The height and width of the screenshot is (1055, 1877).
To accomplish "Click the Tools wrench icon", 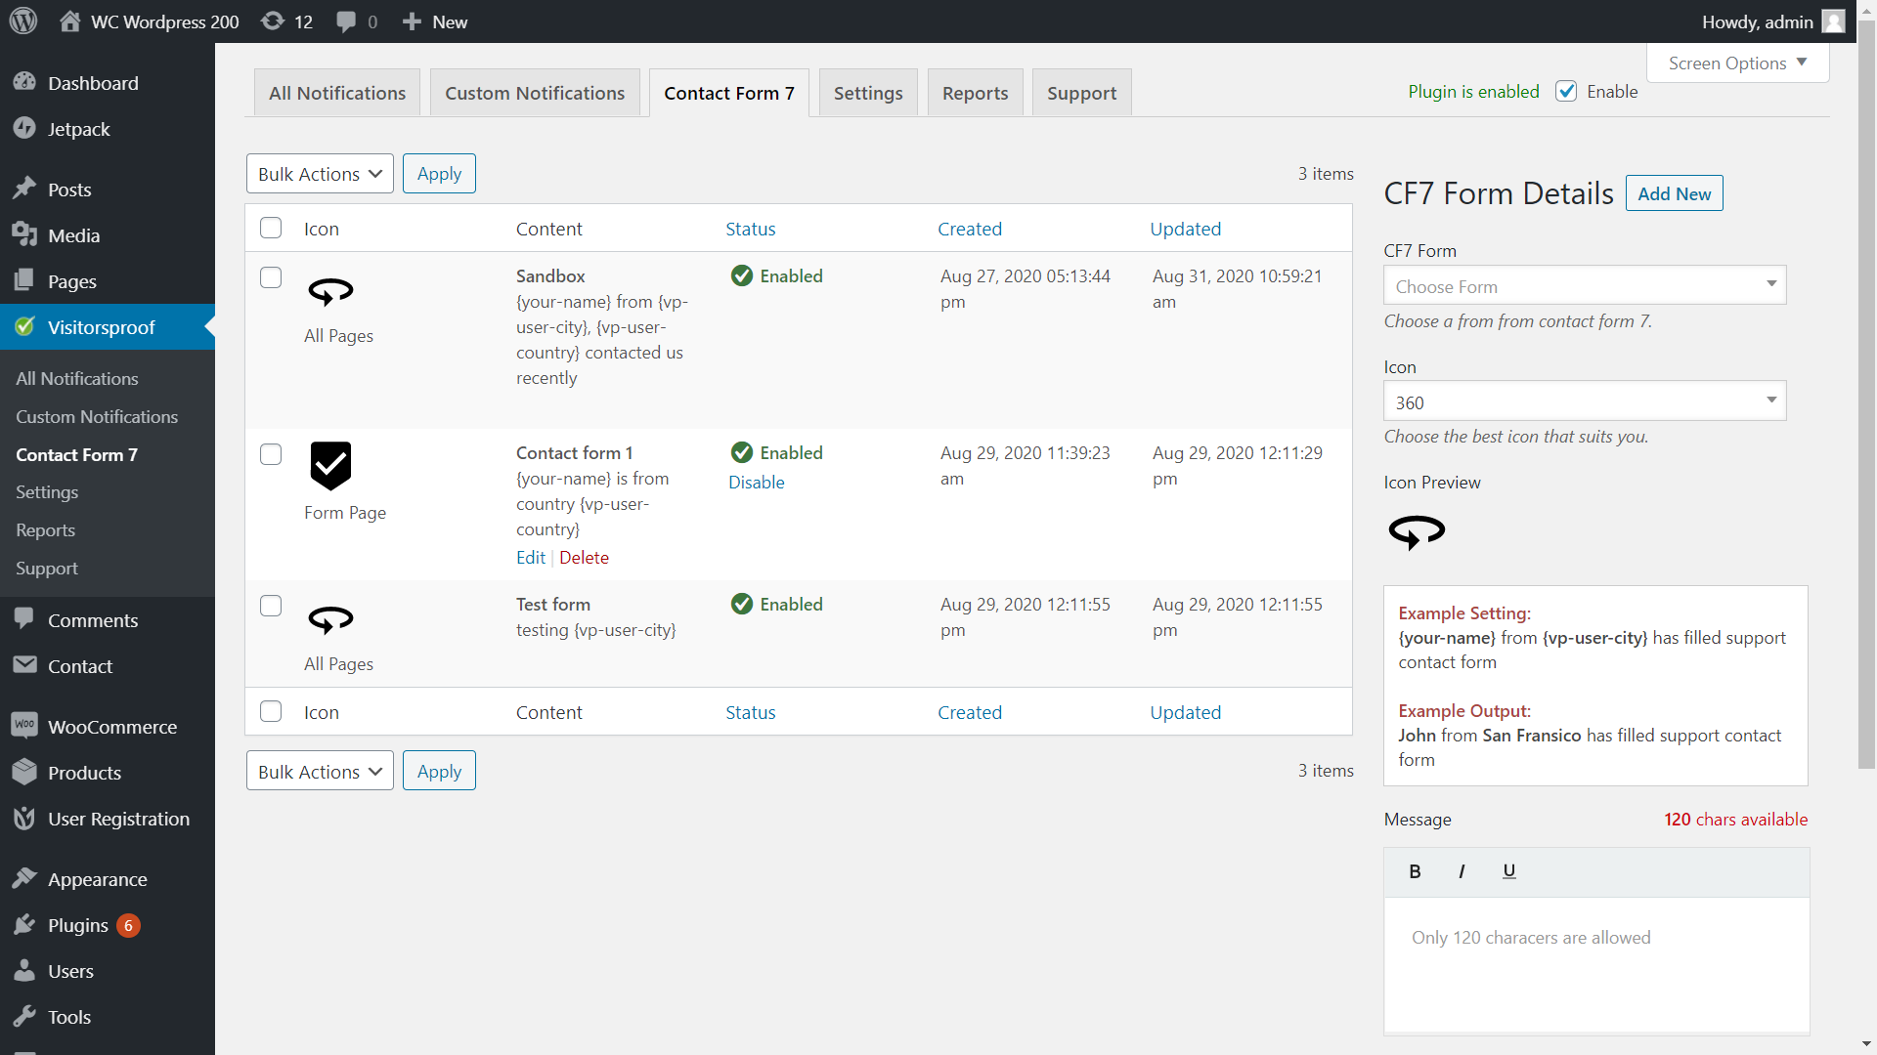I will [24, 1017].
